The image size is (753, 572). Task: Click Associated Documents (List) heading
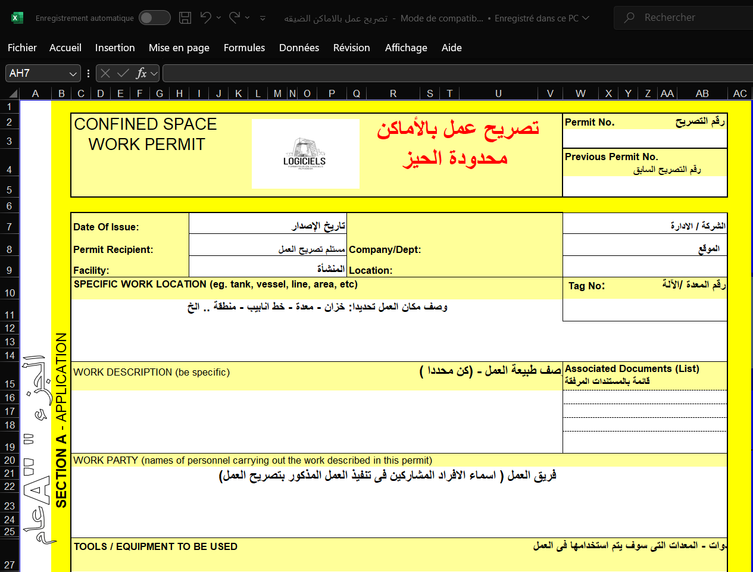[632, 368]
